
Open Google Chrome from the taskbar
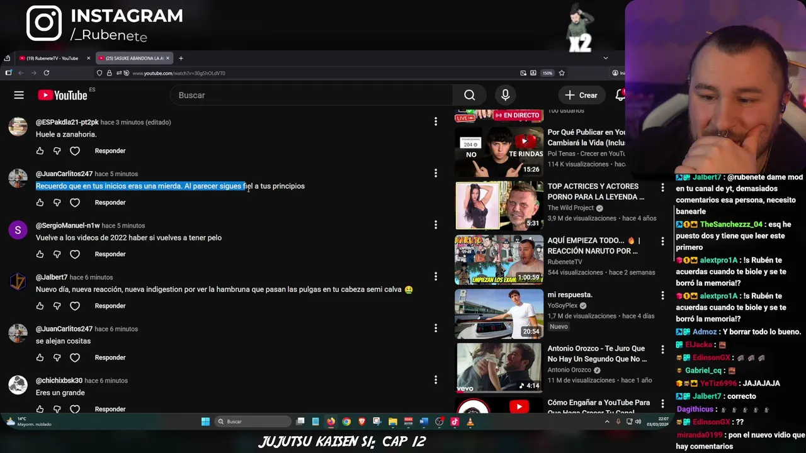tap(346, 422)
